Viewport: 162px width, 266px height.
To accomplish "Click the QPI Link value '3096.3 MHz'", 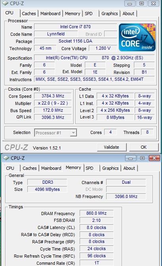I will [53, 117].
